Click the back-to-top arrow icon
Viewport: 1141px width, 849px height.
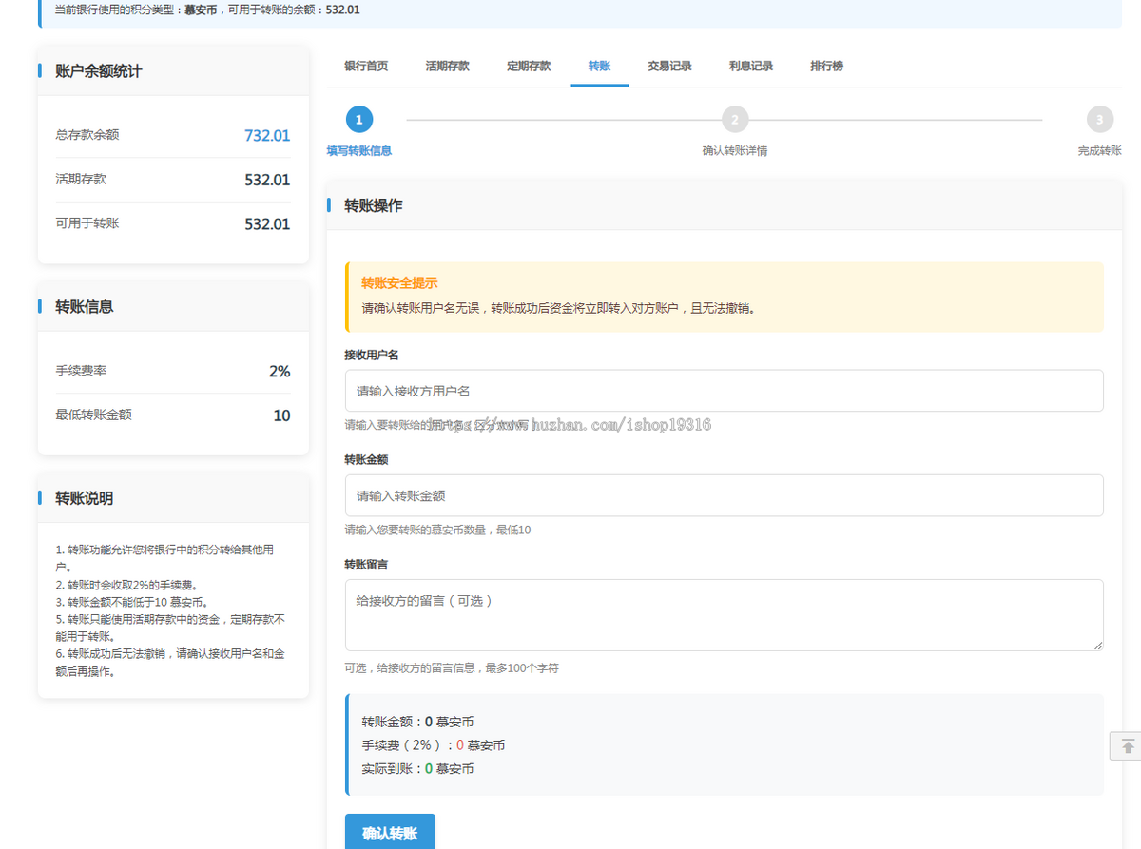[1126, 746]
